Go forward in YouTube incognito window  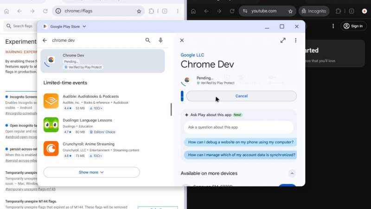click(219, 11)
